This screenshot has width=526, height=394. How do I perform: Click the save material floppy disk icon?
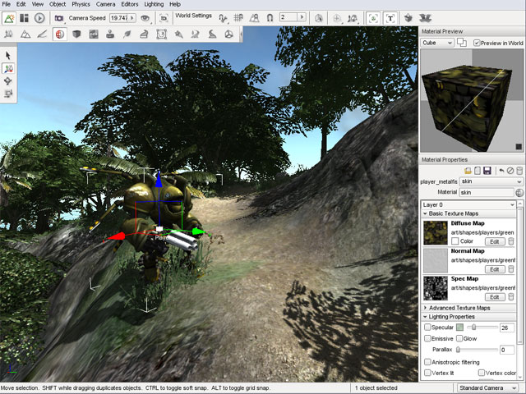[487, 170]
